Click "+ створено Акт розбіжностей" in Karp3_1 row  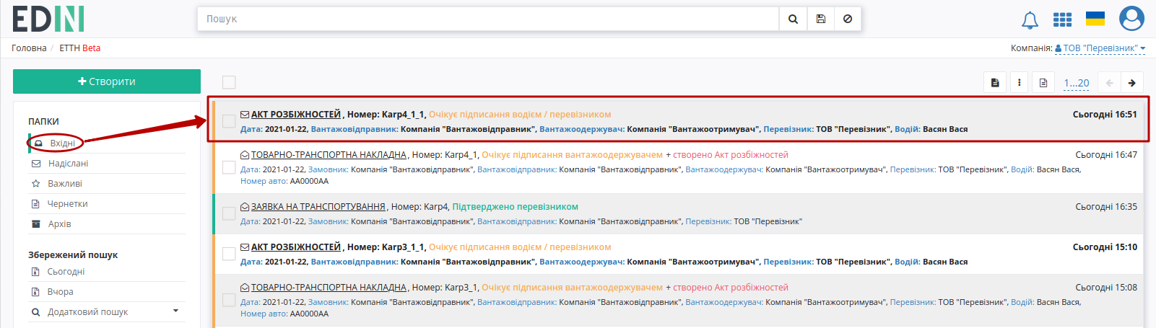[727, 288]
